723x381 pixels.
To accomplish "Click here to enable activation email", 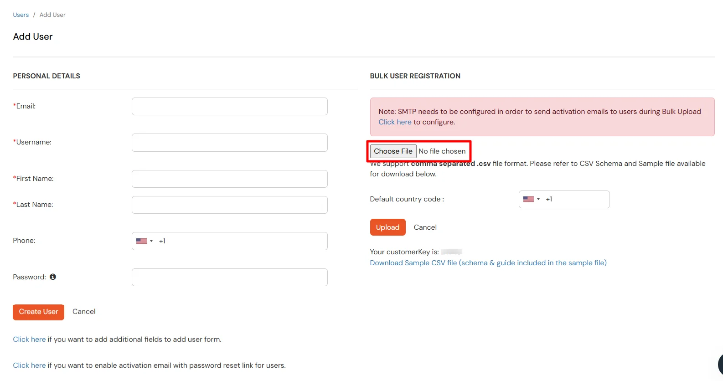I will click(29, 365).
